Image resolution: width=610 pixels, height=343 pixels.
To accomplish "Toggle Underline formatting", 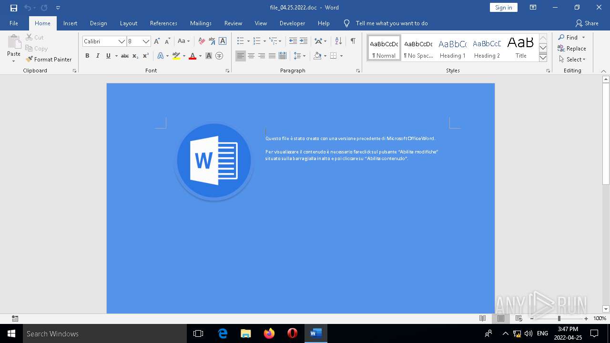I will 108,56.
